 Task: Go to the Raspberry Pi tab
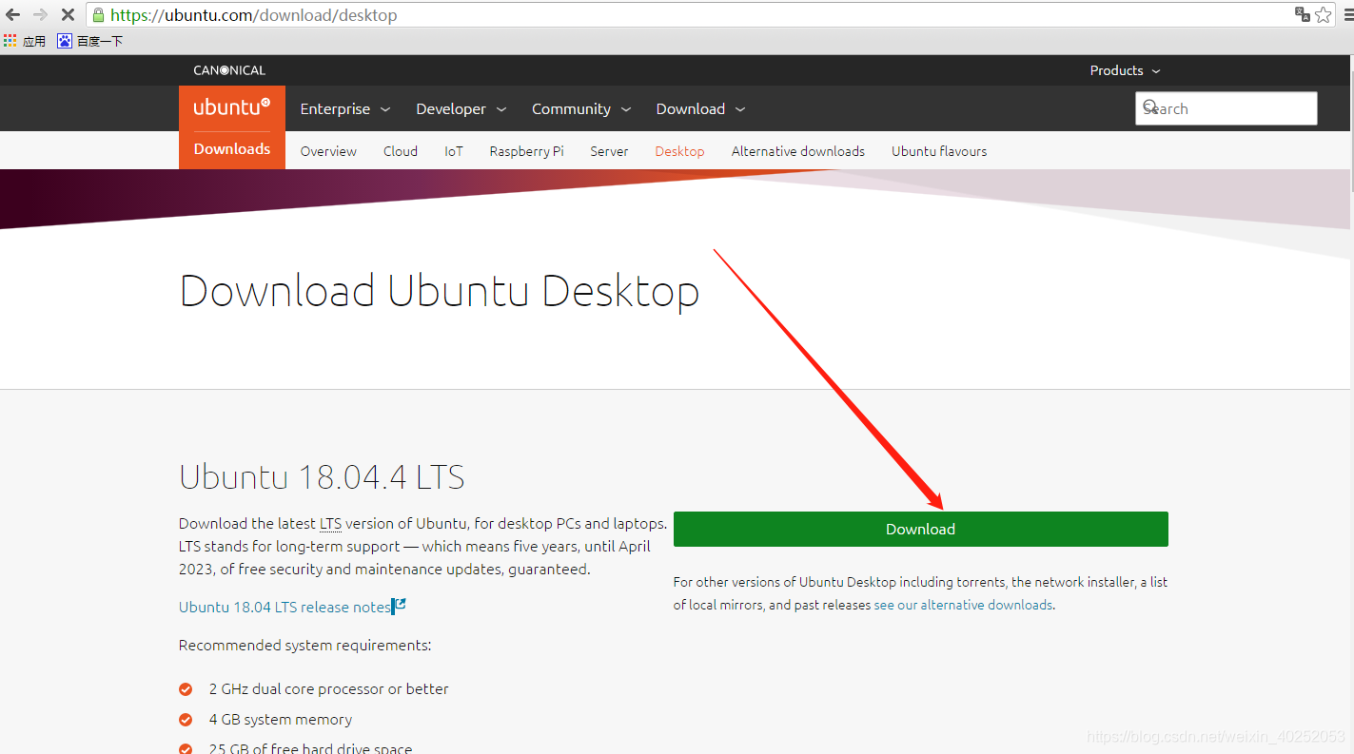coord(526,151)
